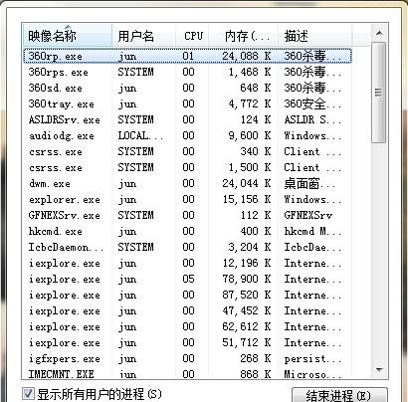
Task: Click scrollbar down arrow
Action: coord(379,369)
